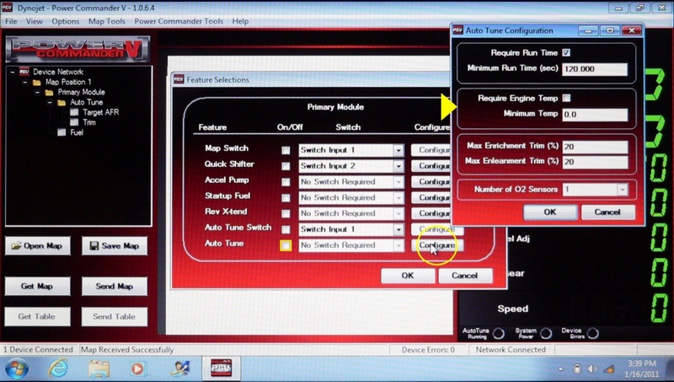Viewport: 674px width, 382px height.
Task: Click OK in Auto Tune Configuration
Action: [x=549, y=212]
